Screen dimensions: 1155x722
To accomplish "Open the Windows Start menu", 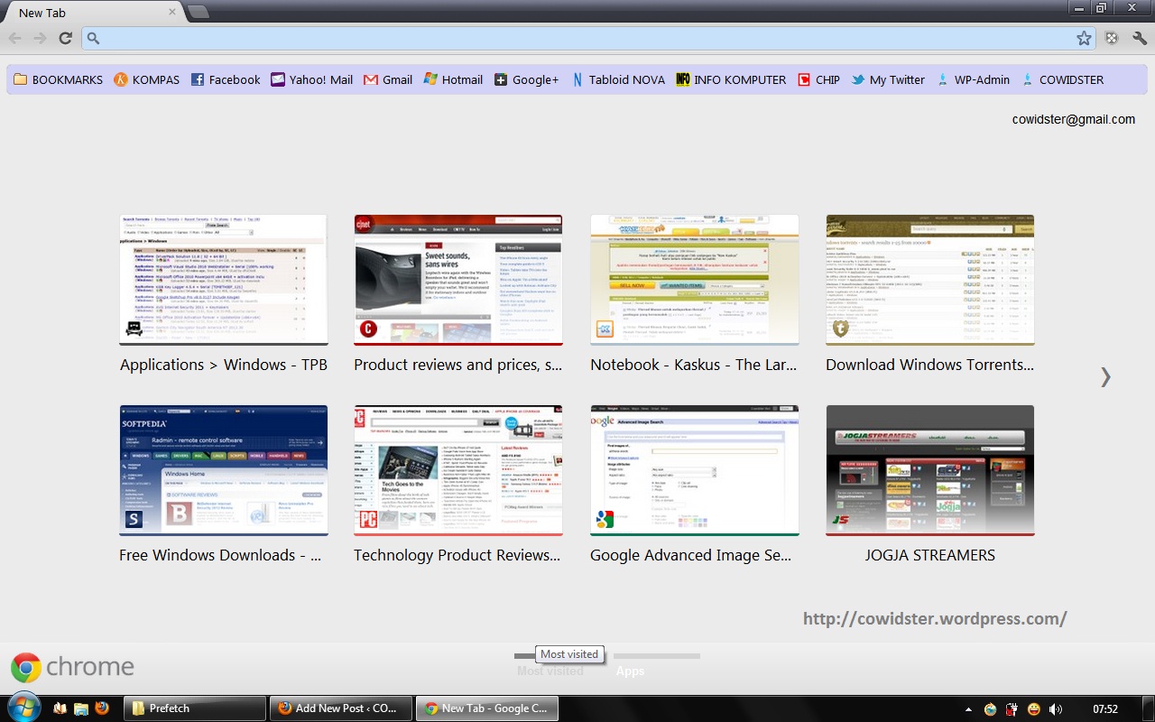I will pos(23,708).
